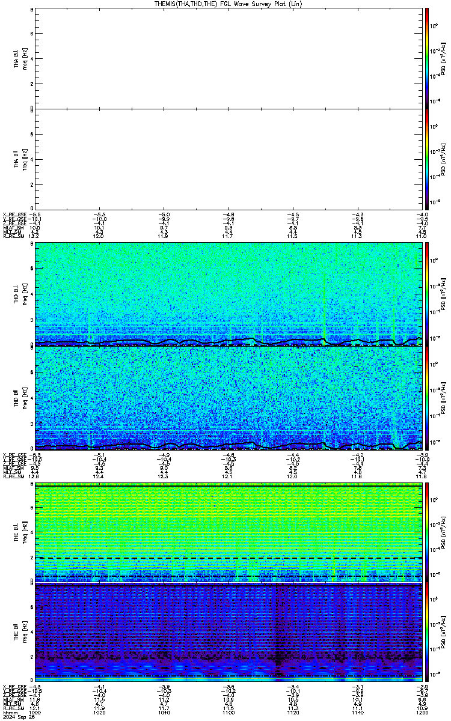Click inside the THE B-parallel spectrogram
This screenshot has width=451, height=721.
(x=228, y=633)
